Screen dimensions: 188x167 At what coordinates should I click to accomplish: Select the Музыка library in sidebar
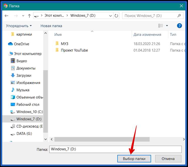tap(23, 90)
